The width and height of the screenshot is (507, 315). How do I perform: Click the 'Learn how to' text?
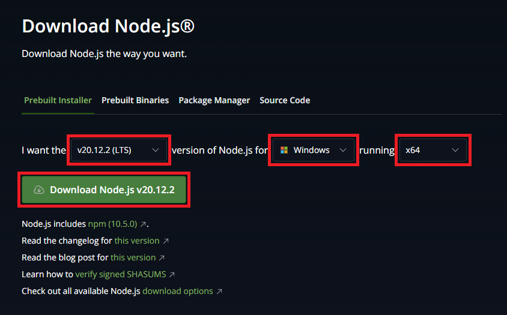[47, 274]
